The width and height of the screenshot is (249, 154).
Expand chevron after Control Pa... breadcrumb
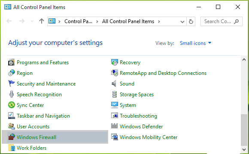point(97,21)
